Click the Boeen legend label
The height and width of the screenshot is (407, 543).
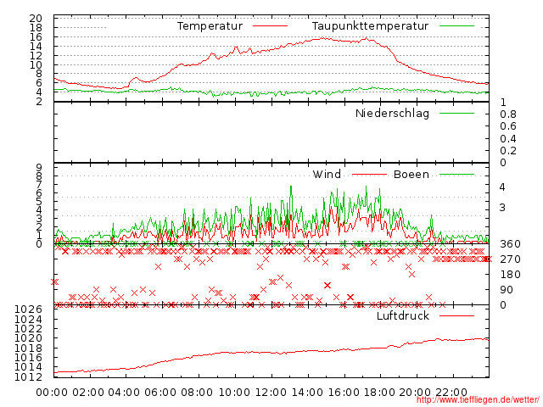pyautogui.click(x=411, y=174)
